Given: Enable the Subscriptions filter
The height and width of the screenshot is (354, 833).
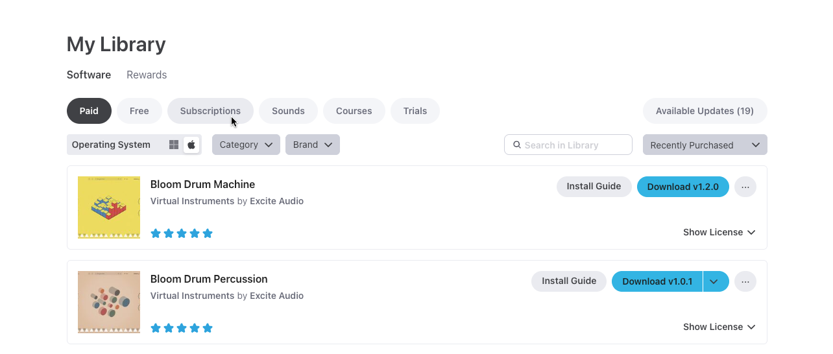Looking at the screenshot, I should (x=210, y=111).
